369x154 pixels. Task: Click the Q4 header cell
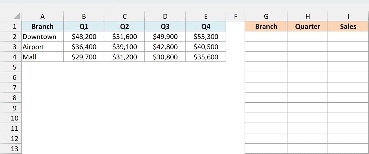coord(206,26)
